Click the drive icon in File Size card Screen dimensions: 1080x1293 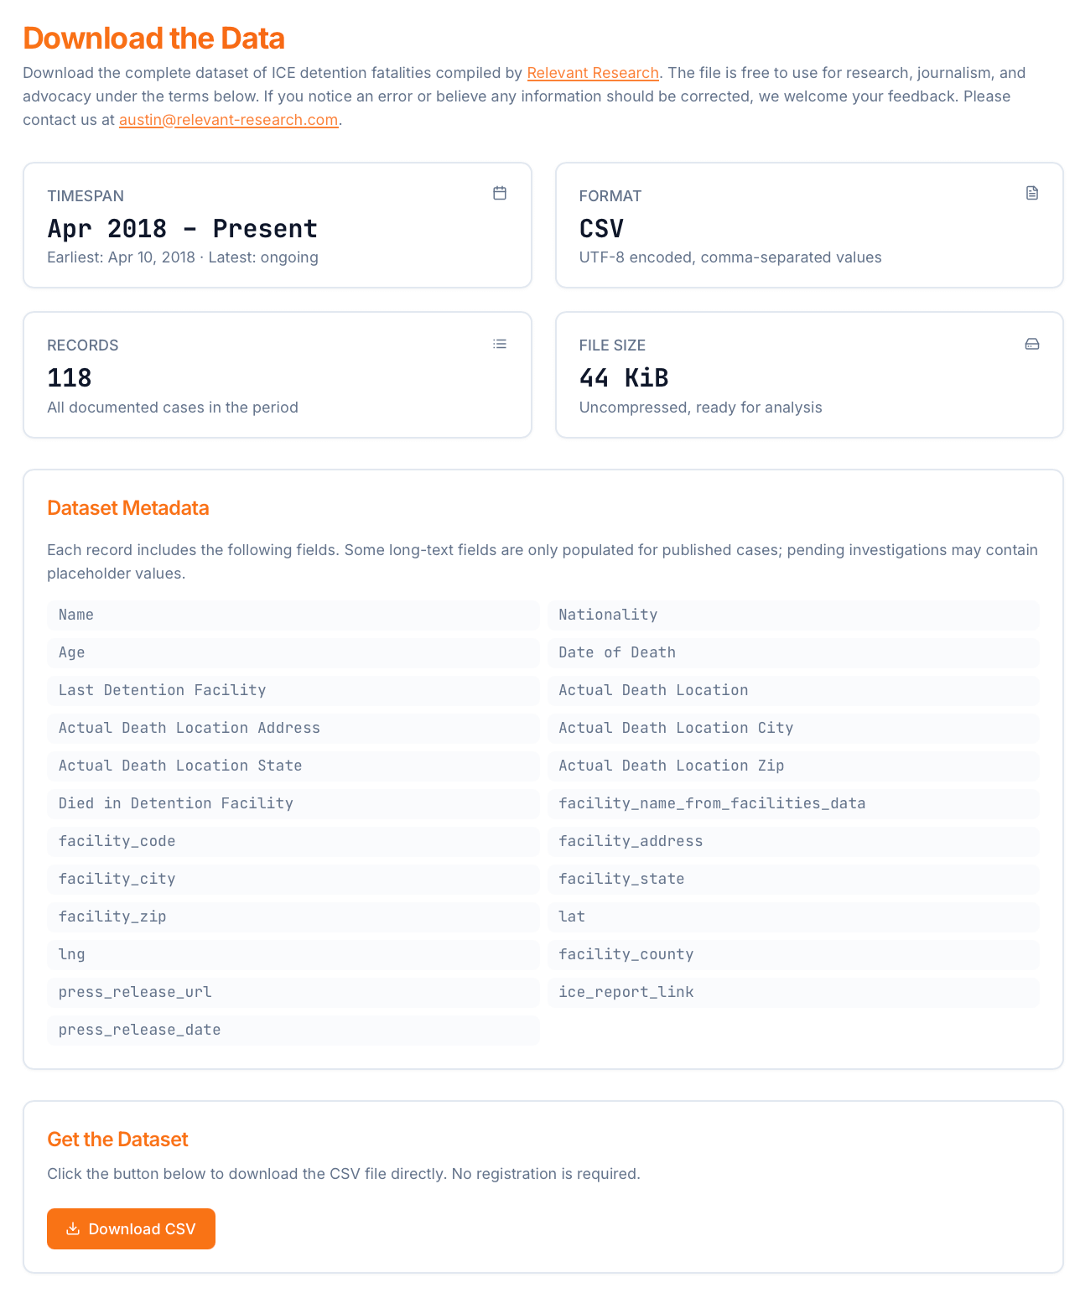1032,344
